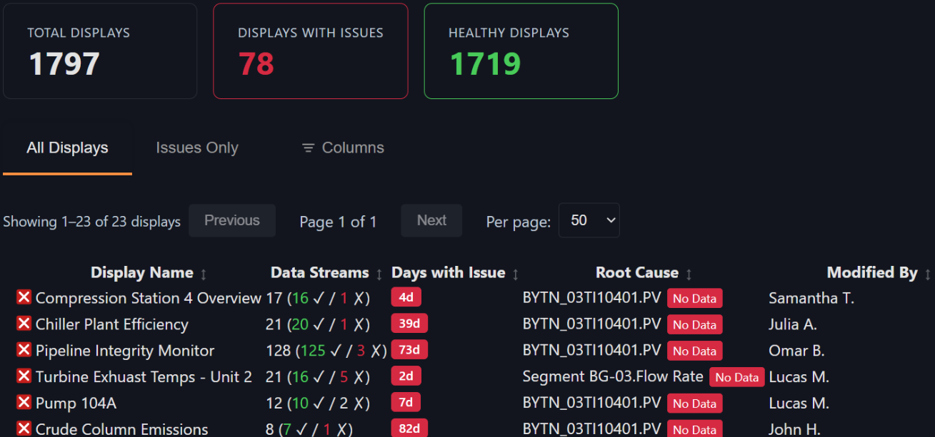Click the Previous page button

coord(231,221)
